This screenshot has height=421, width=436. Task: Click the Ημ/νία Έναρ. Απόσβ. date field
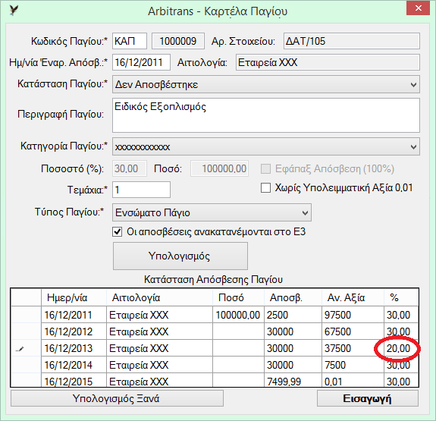[x=141, y=62]
